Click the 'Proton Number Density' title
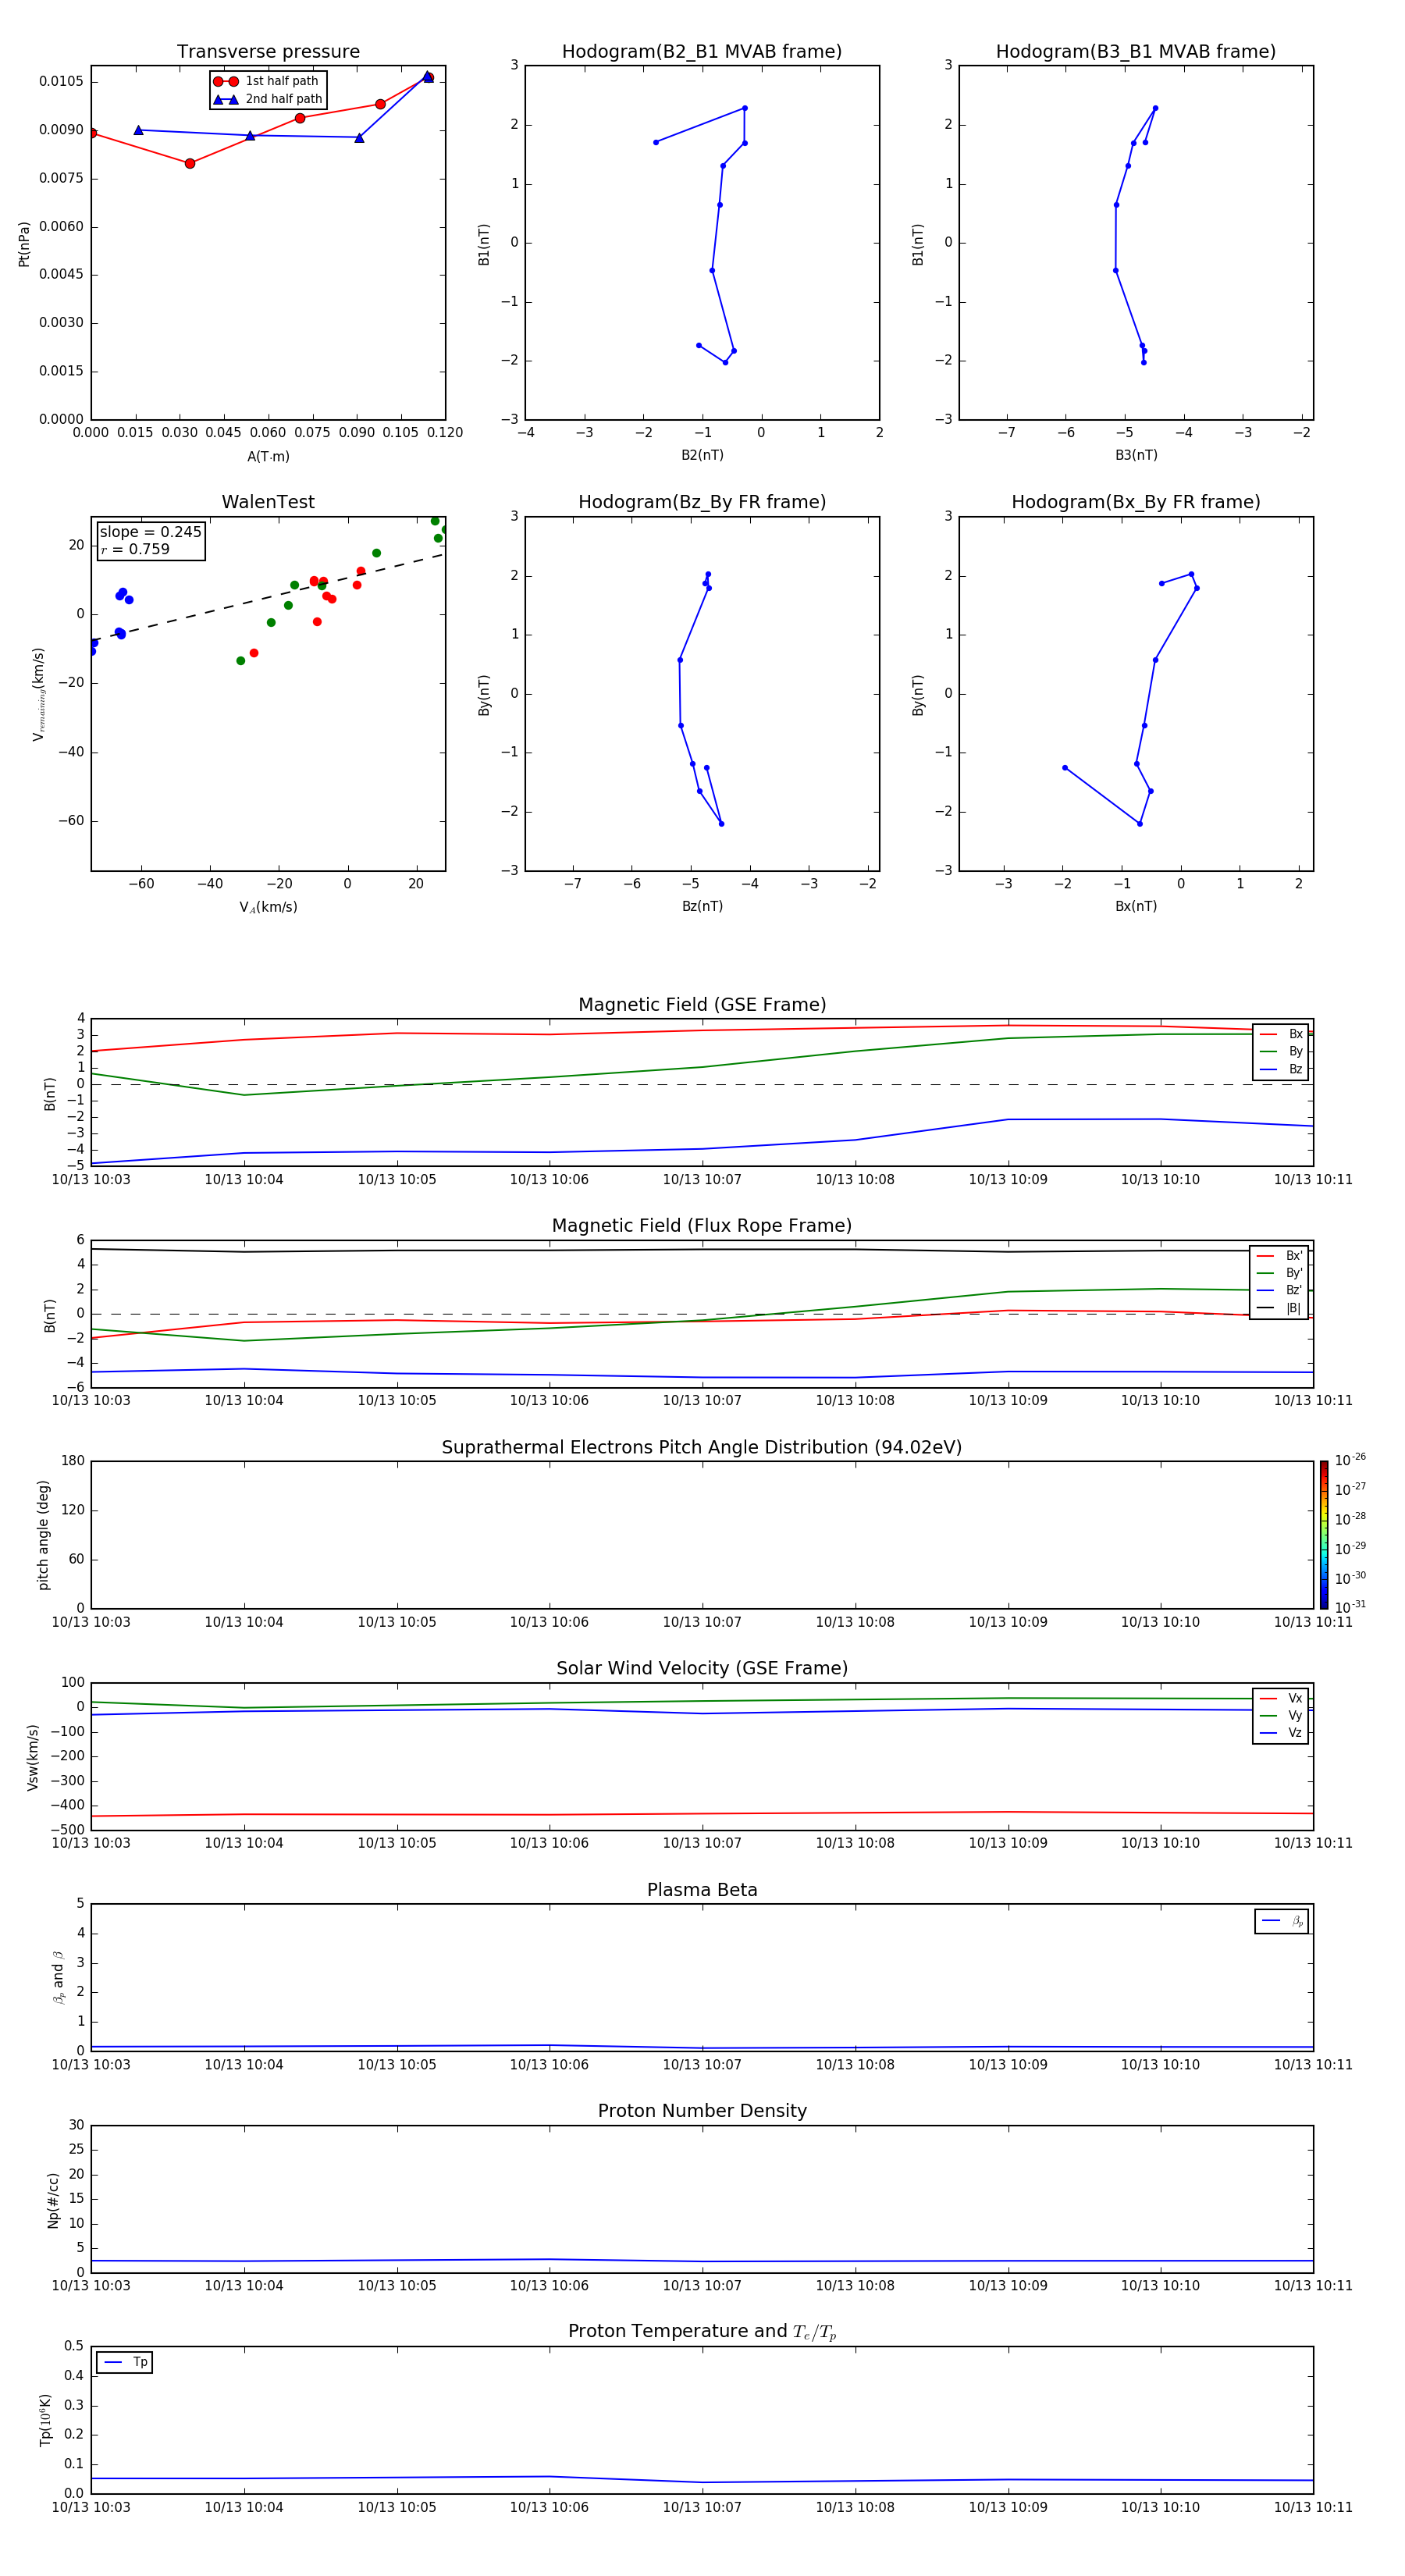Screen dimensions: 1405x2576 [702, 2111]
